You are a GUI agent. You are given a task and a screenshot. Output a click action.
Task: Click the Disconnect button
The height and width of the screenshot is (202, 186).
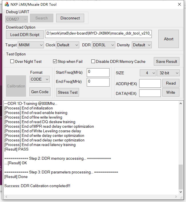[x=70, y=18]
